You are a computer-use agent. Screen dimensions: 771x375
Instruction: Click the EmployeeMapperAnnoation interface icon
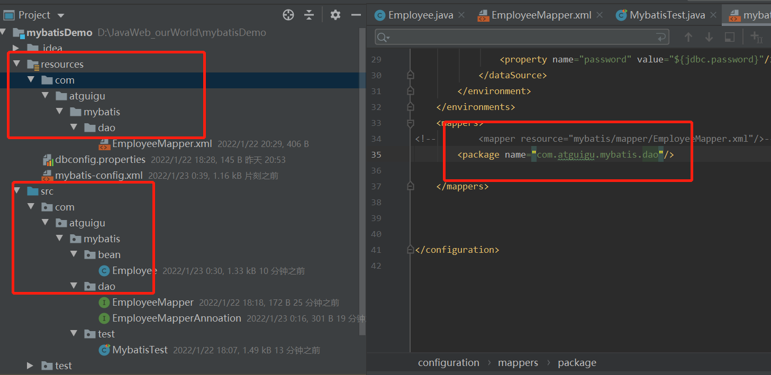pos(105,318)
